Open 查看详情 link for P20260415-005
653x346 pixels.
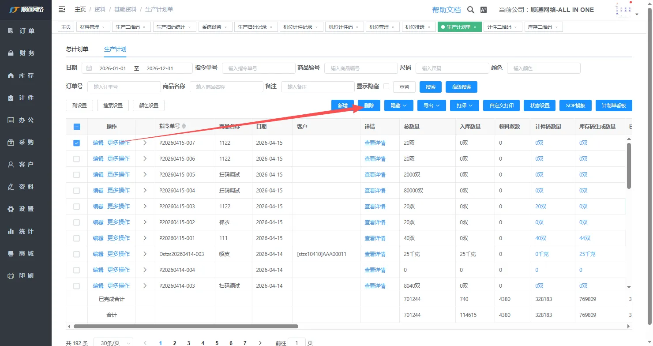pyautogui.click(x=375, y=175)
